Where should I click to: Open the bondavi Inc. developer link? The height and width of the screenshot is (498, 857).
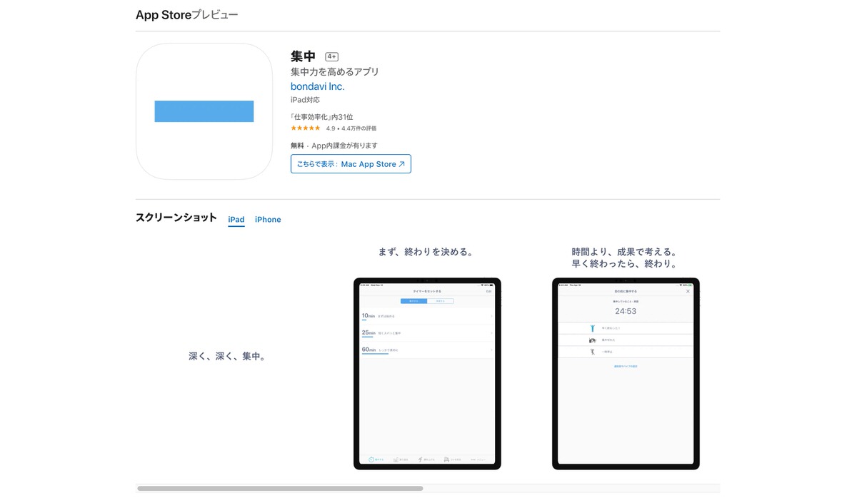pos(317,86)
